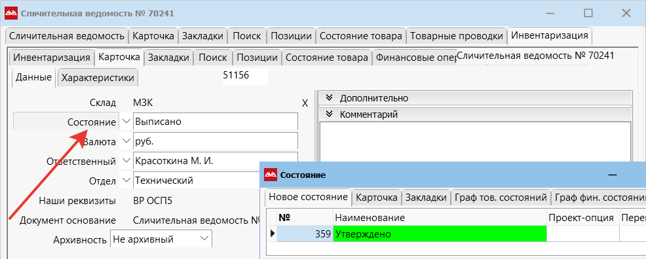Open second-row Состояние товара tab
Viewport: 646px width, 259px height.
[x=327, y=58]
